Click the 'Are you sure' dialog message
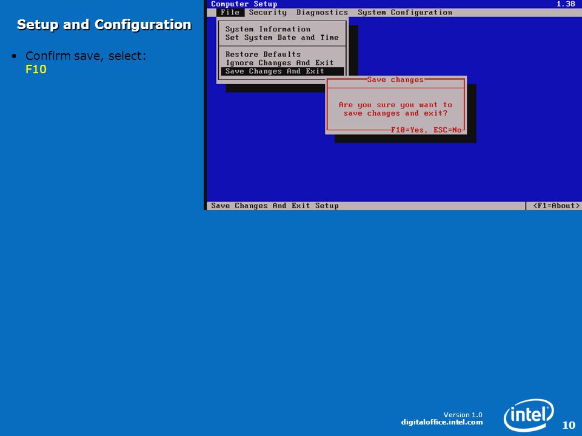 tap(395, 109)
